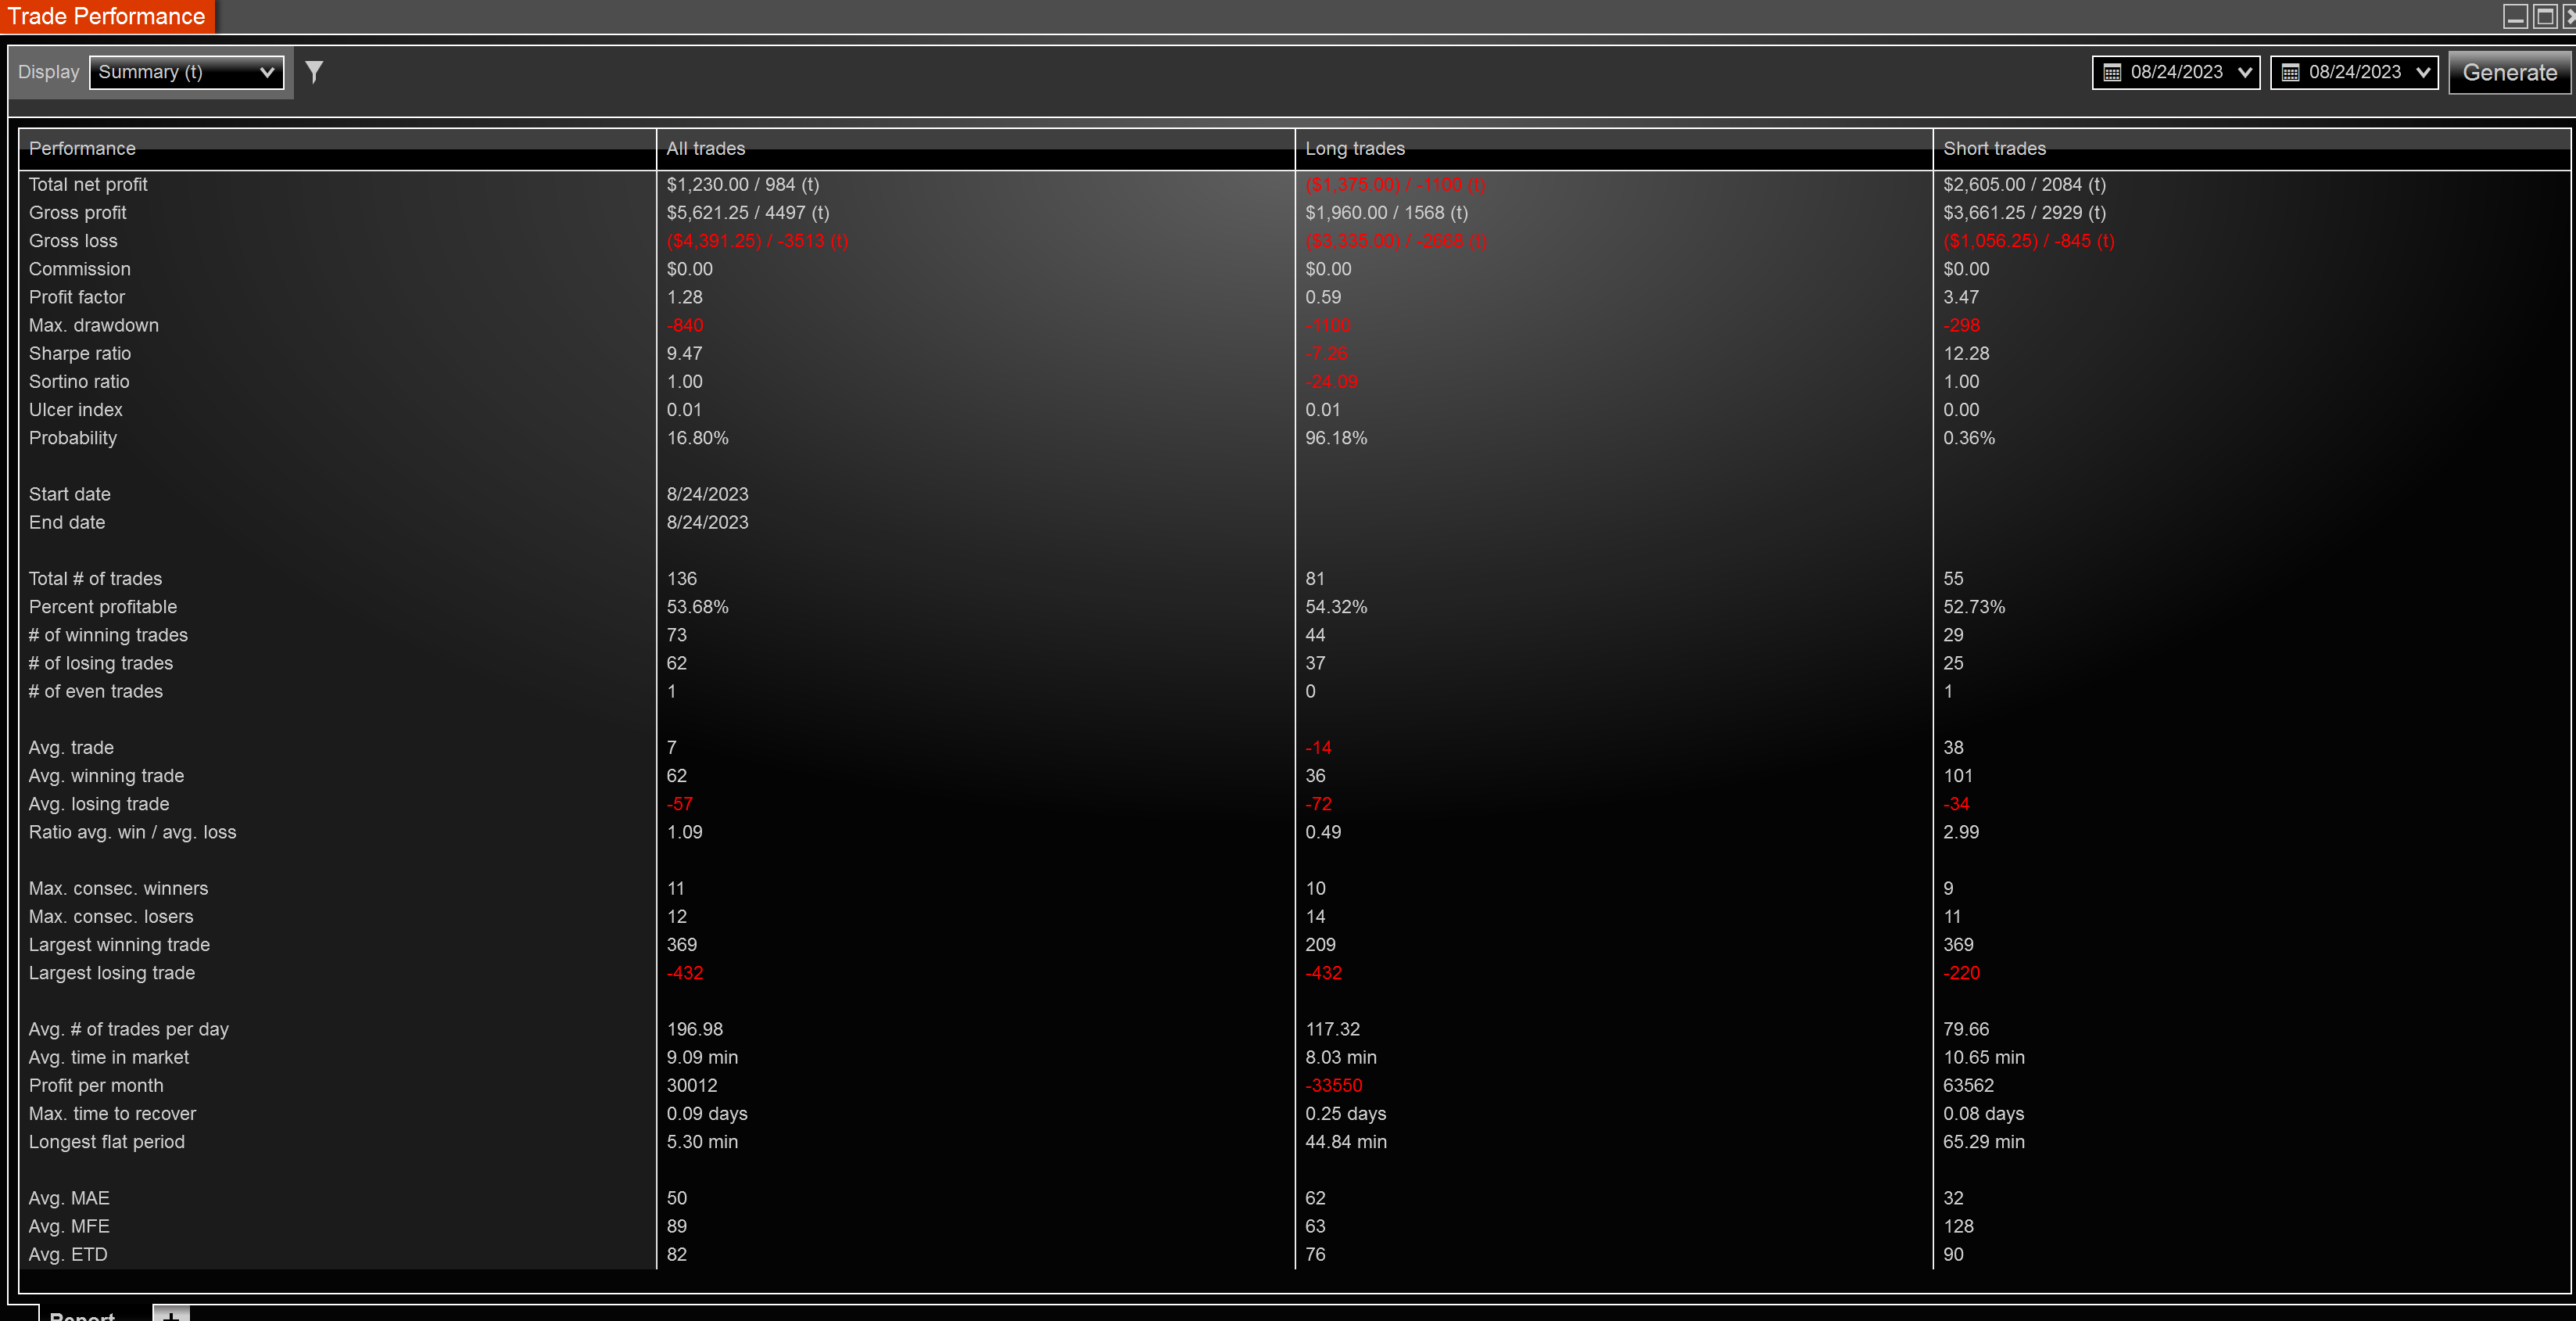The image size is (2576, 1321).
Task: Open the start date calendar picker
Action: tap(2175, 72)
